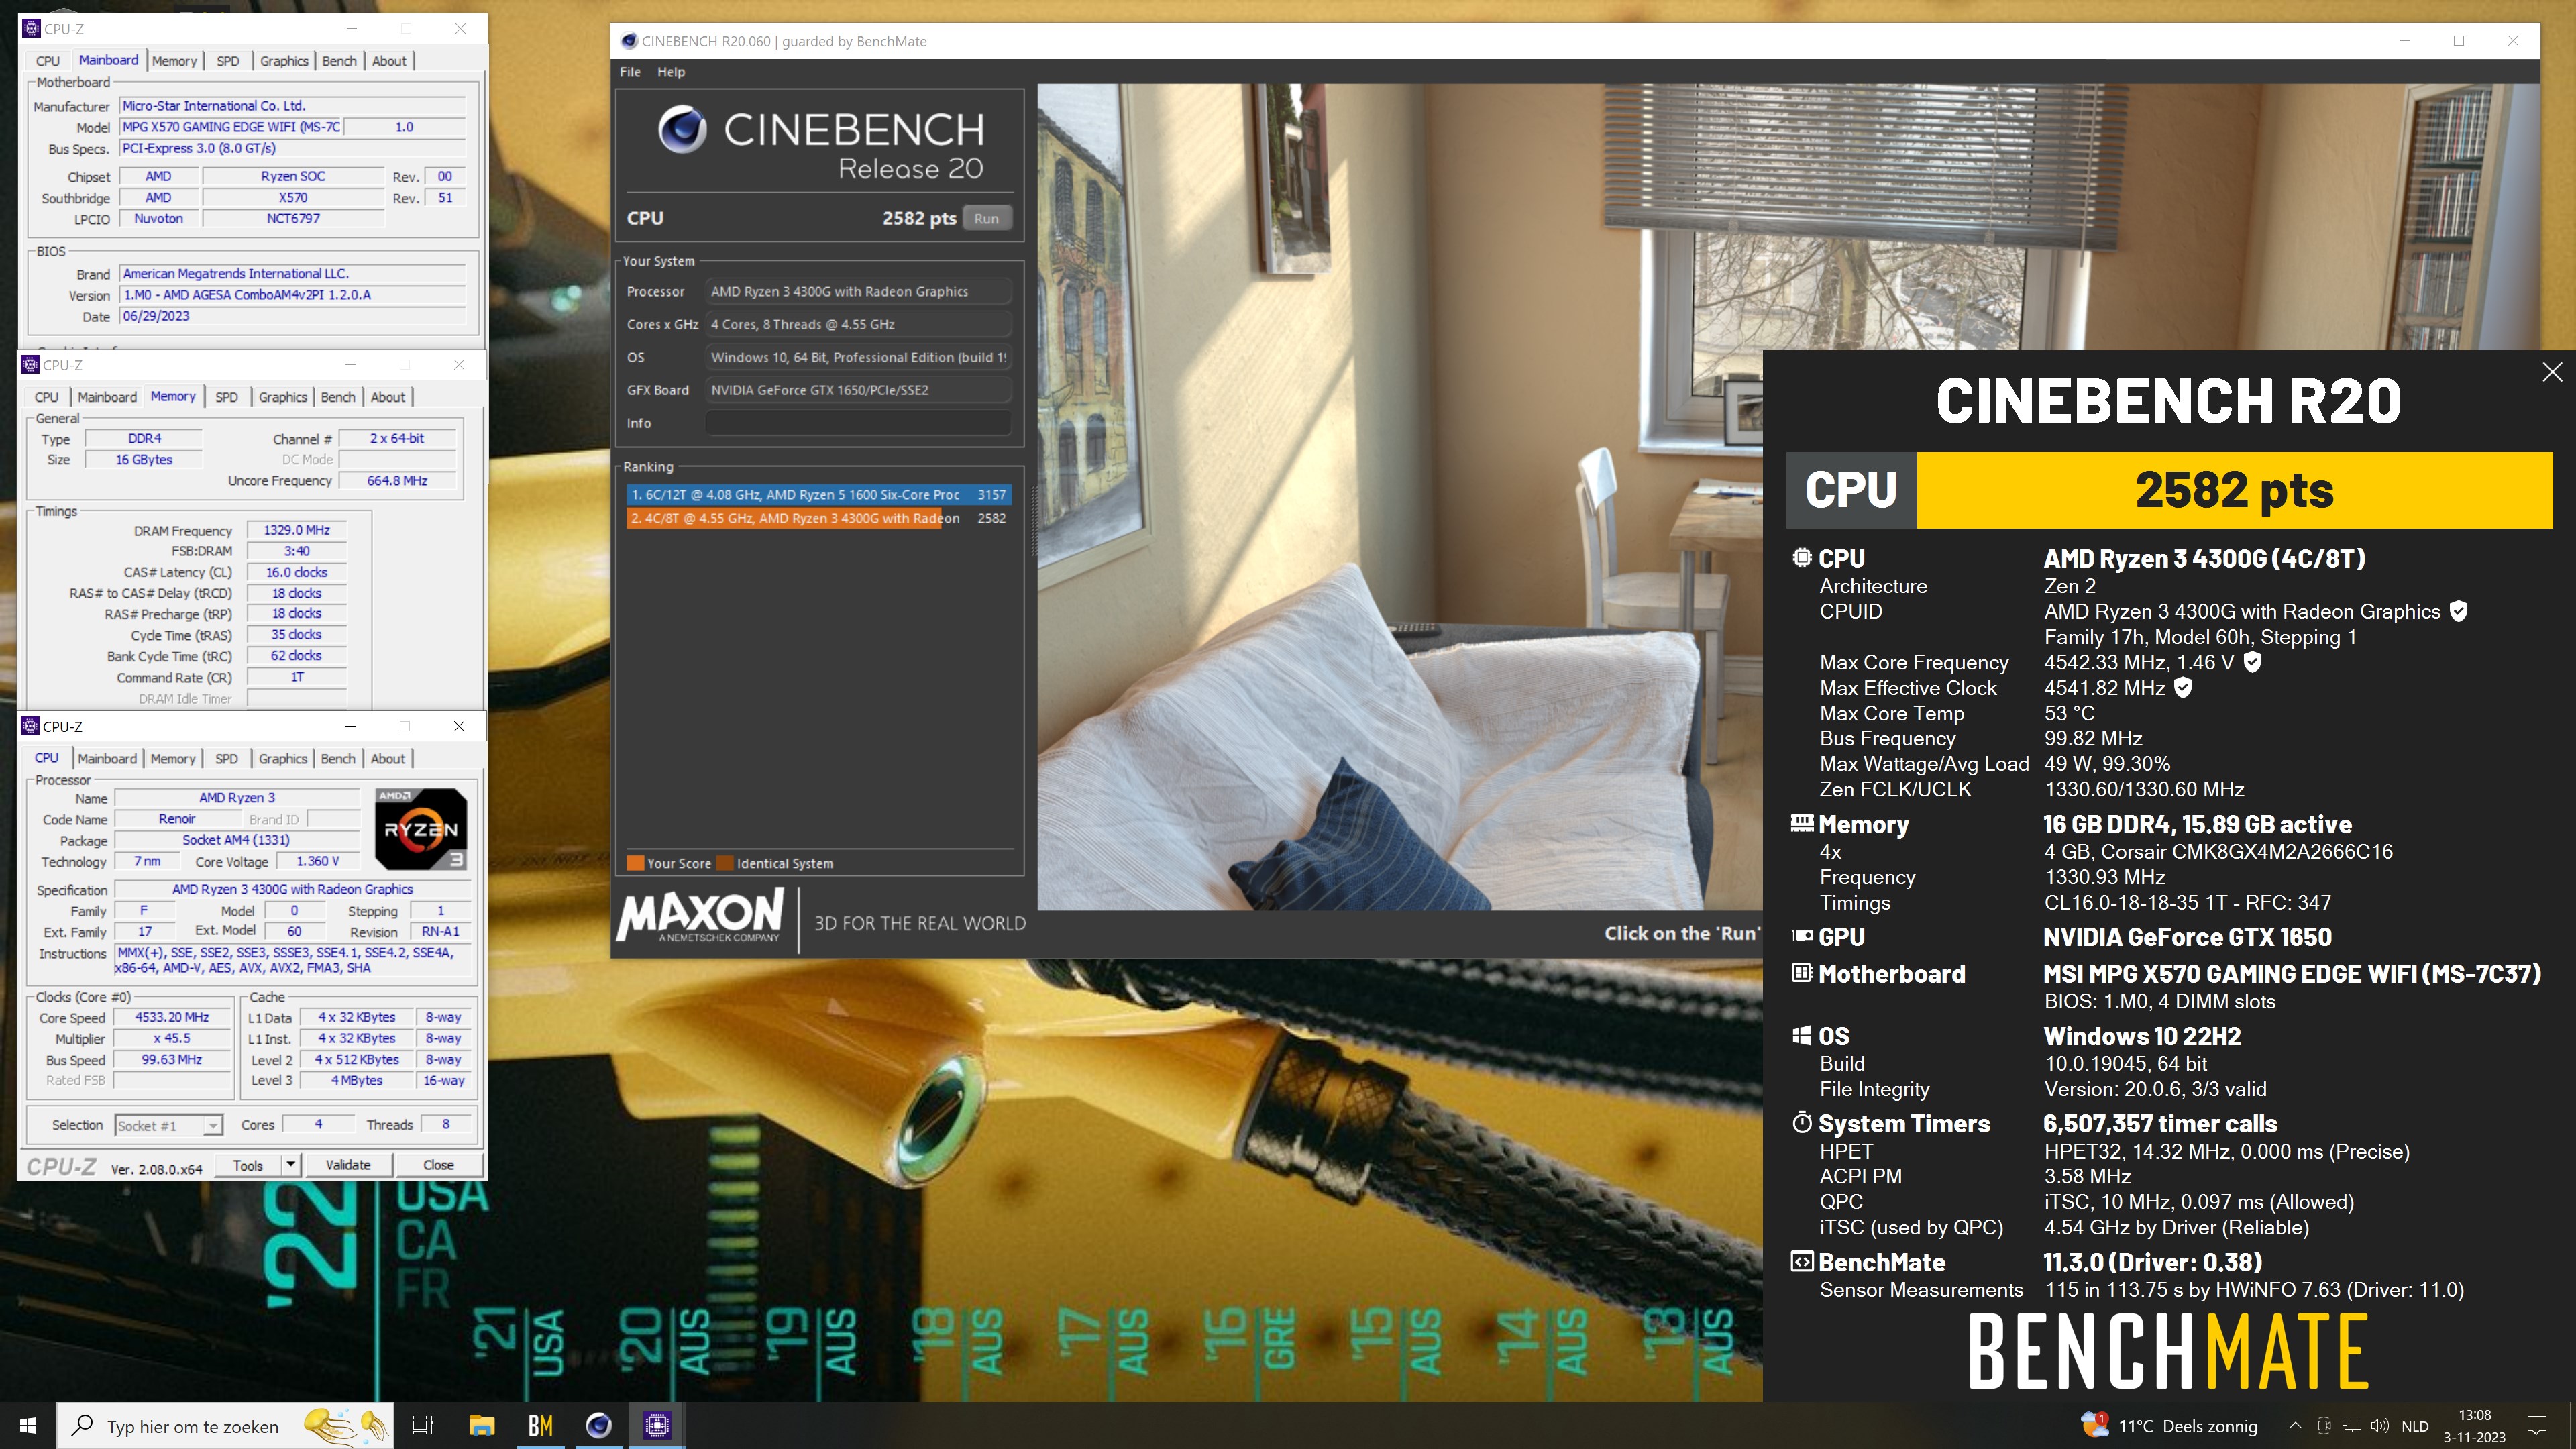This screenshot has width=2576, height=1449.
Task: Click the BenchMate section icon
Action: 1802,1261
